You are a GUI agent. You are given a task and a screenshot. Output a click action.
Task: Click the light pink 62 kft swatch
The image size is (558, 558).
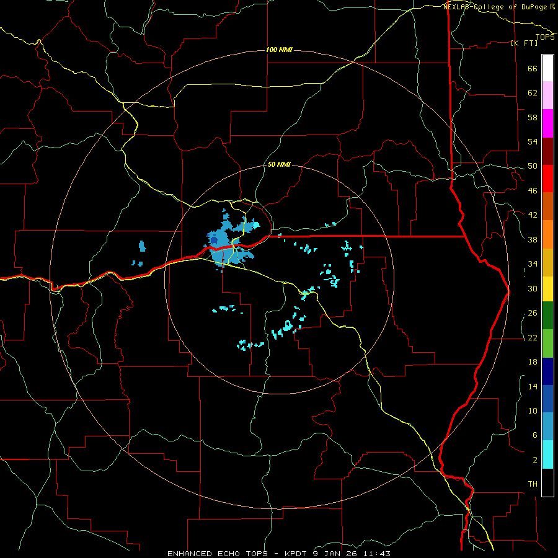547,95
